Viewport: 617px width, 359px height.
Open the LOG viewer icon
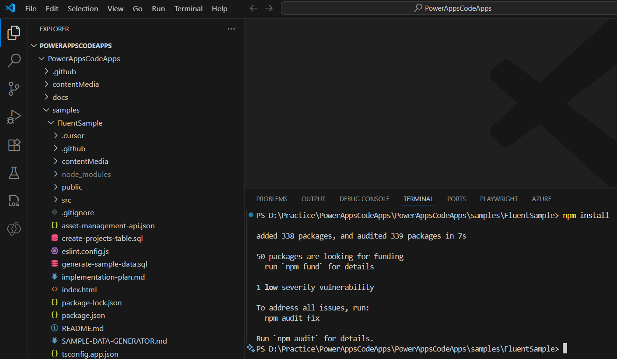14,201
